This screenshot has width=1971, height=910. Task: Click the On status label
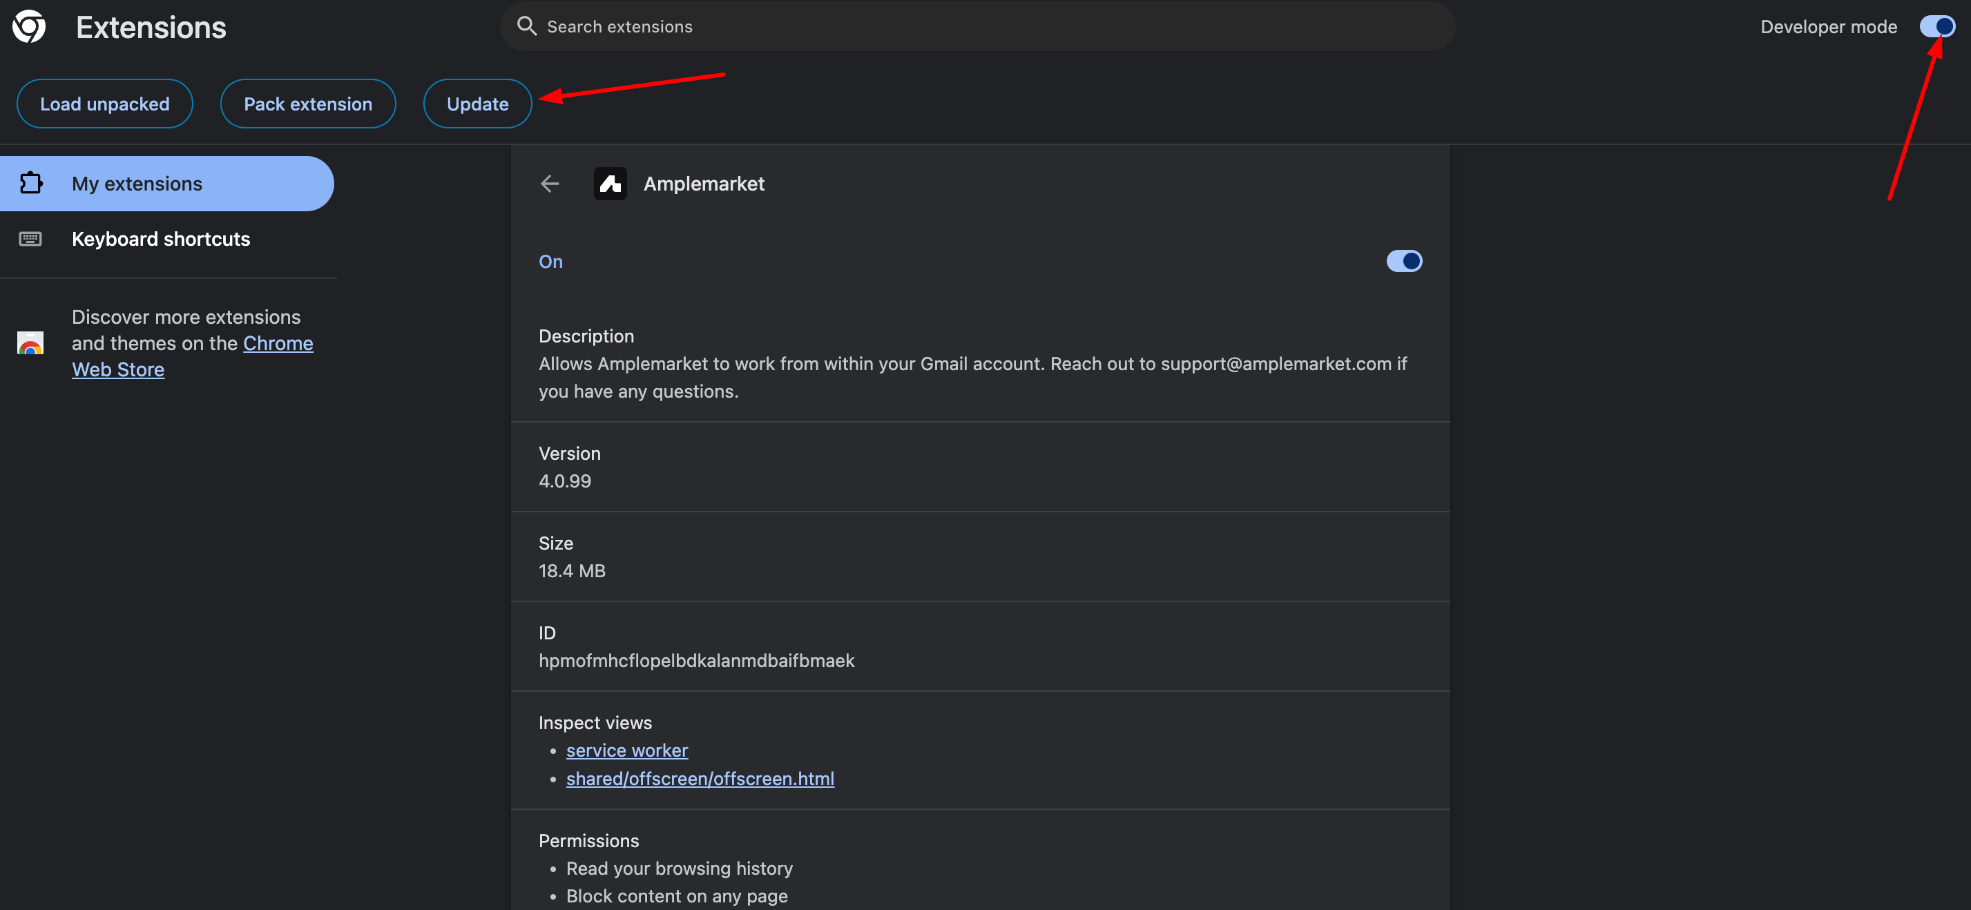click(550, 262)
